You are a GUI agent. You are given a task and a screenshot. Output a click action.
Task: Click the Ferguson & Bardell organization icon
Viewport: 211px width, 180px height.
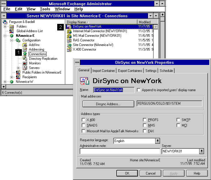point(5,22)
